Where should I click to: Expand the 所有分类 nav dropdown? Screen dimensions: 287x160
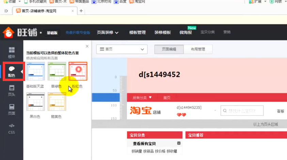pyautogui.click(x=142, y=98)
